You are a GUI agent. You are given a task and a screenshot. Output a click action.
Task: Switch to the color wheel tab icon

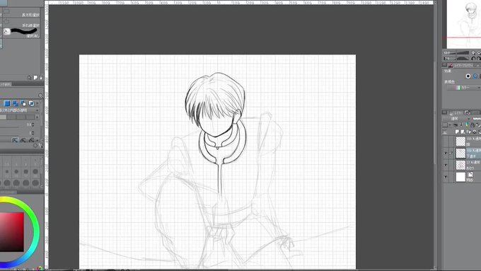pyautogui.click(x=40, y=269)
